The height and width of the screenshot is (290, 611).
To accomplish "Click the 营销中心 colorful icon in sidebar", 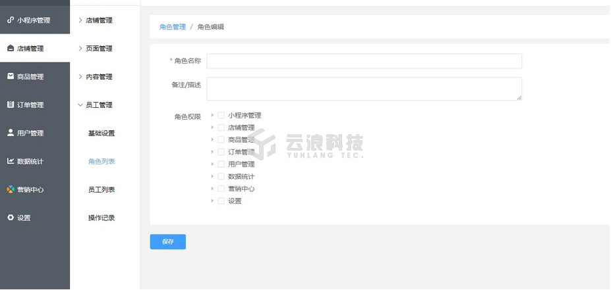I will tap(11, 189).
